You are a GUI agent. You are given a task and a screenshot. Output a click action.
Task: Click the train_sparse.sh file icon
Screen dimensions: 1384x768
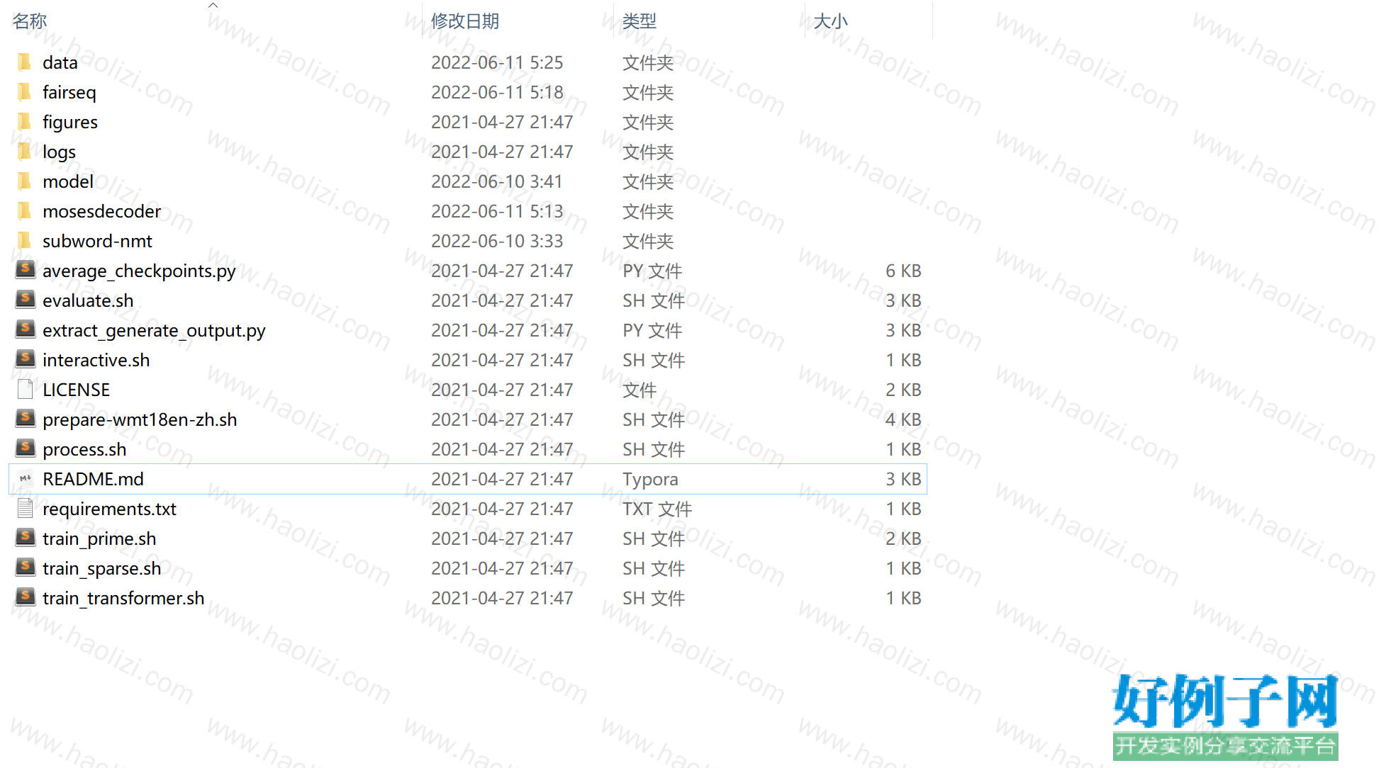click(x=26, y=567)
